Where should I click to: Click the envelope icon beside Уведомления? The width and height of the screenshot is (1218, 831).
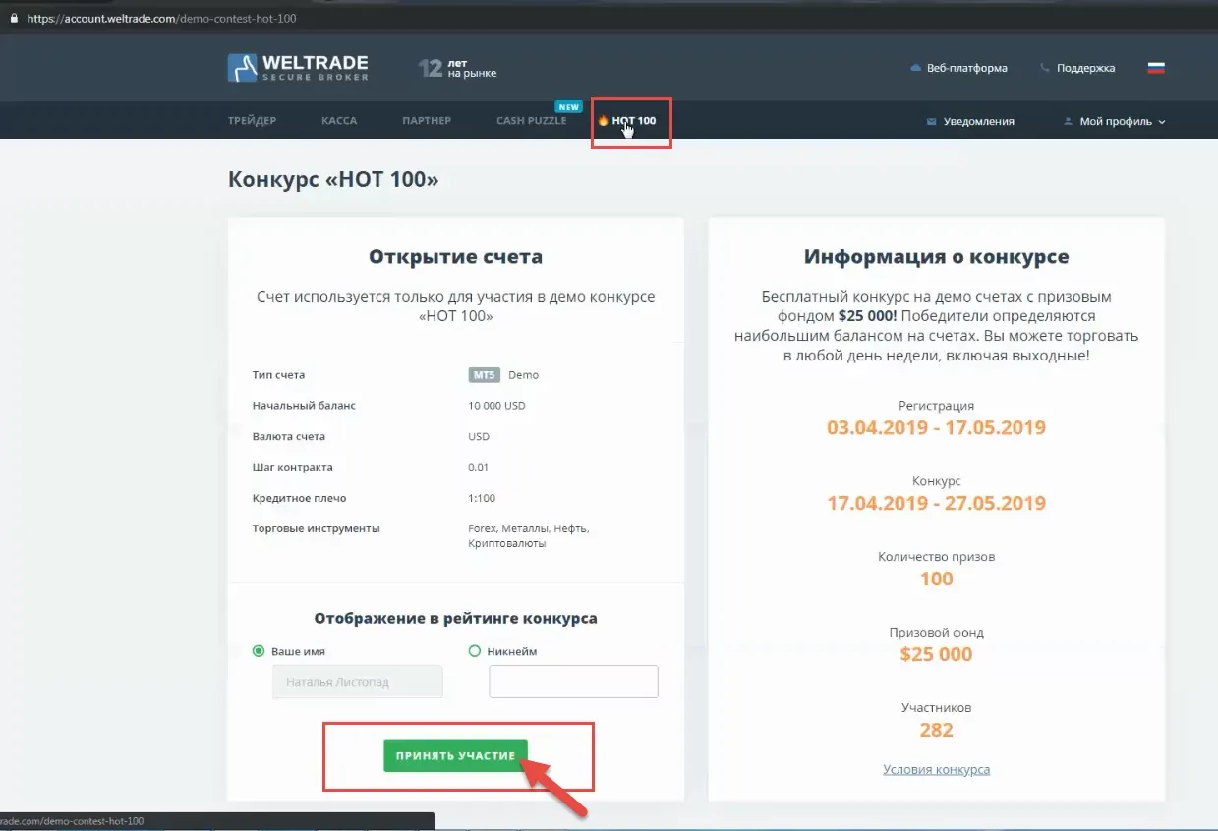click(931, 121)
